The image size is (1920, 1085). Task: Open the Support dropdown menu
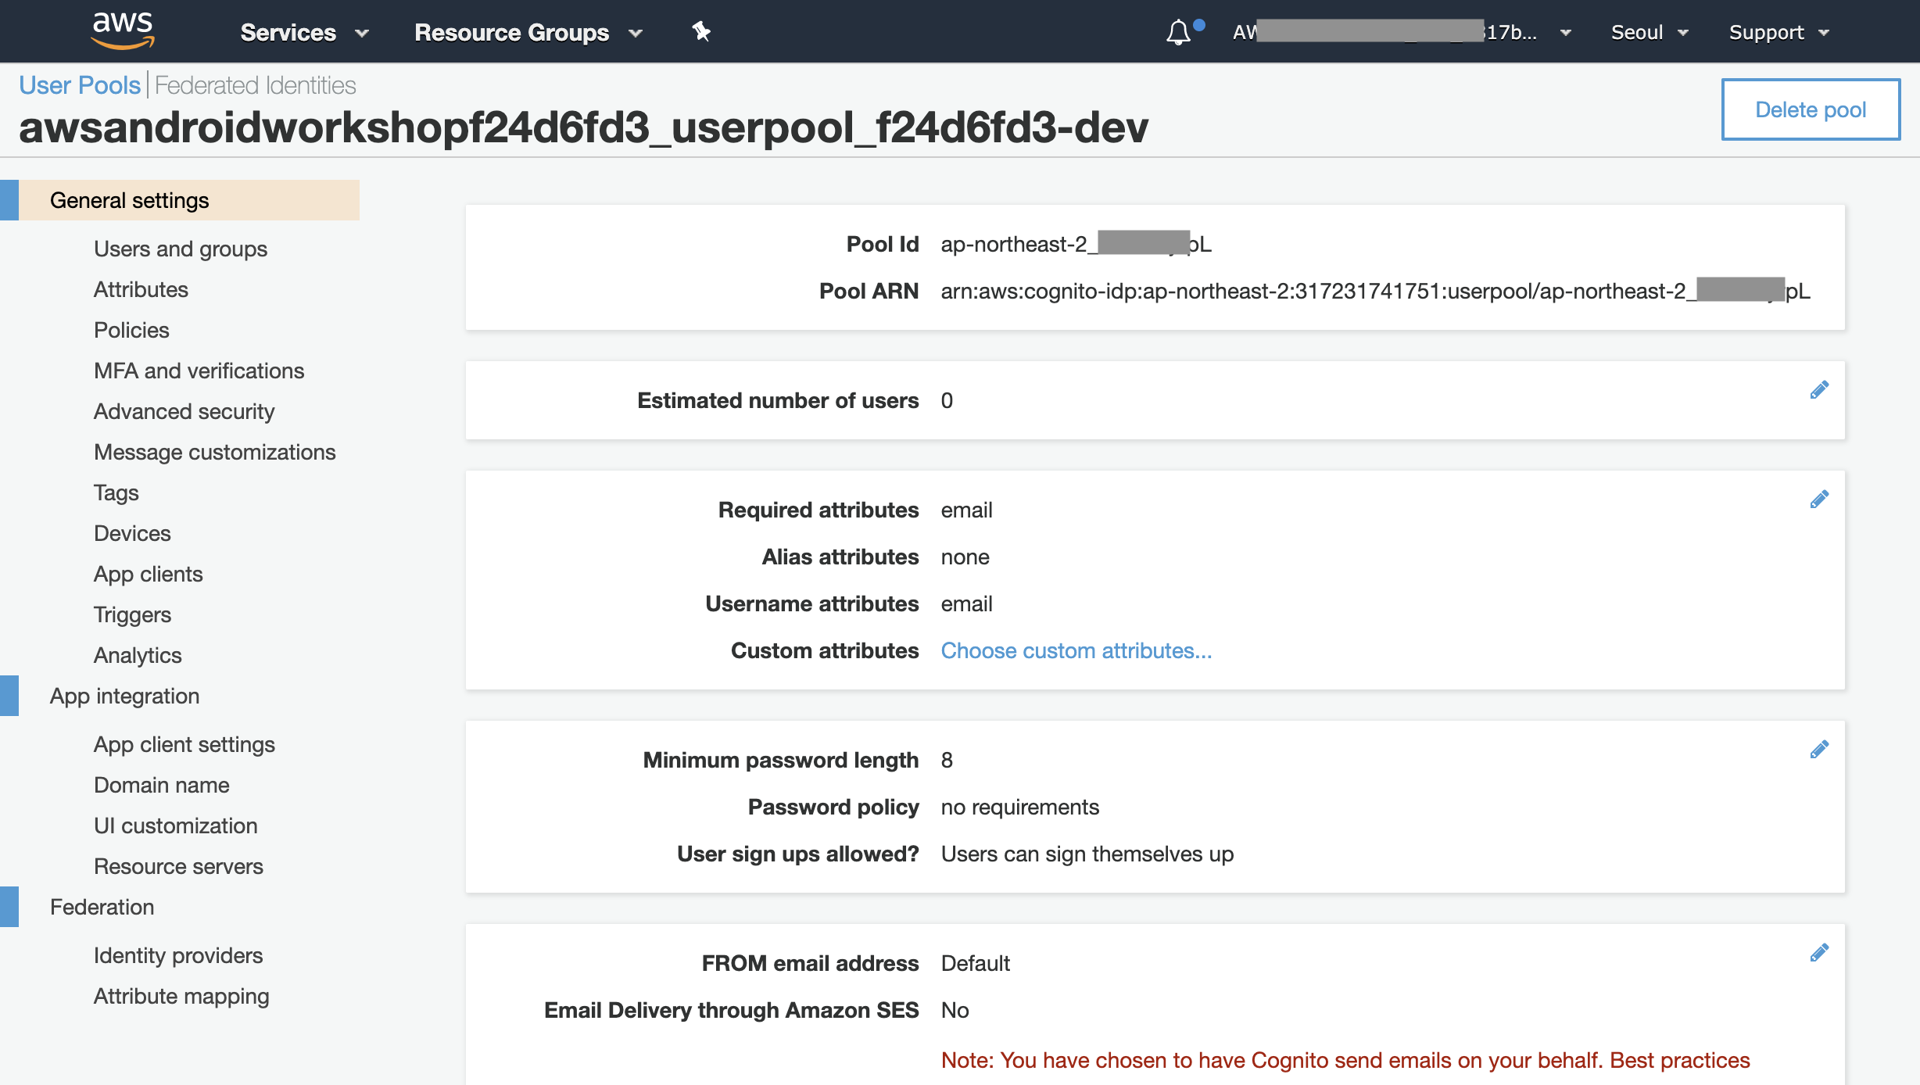(1780, 31)
